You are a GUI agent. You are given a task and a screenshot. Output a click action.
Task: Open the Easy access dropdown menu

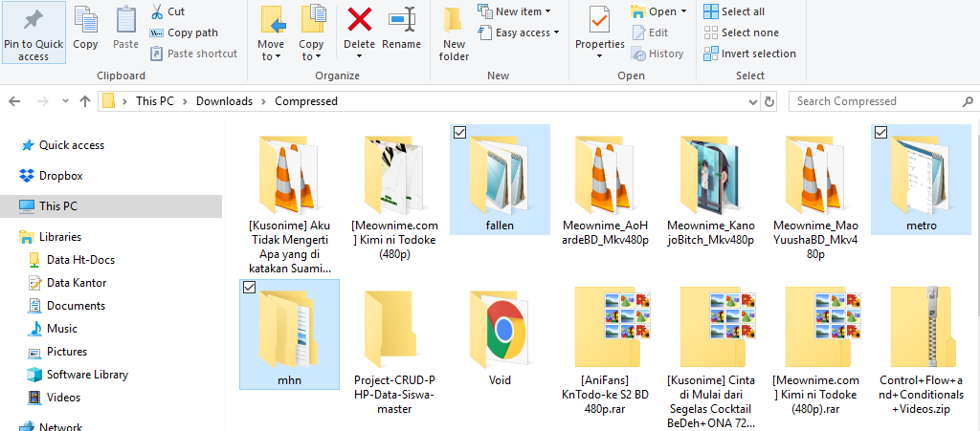tap(523, 32)
